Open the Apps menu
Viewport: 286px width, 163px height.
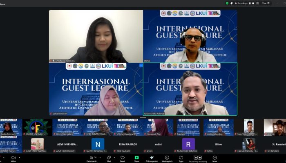point(181,159)
